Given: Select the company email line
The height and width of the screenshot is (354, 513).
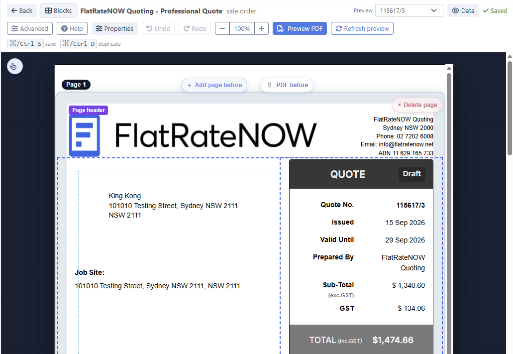Looking at the screenshot, I should pos(397,144).
